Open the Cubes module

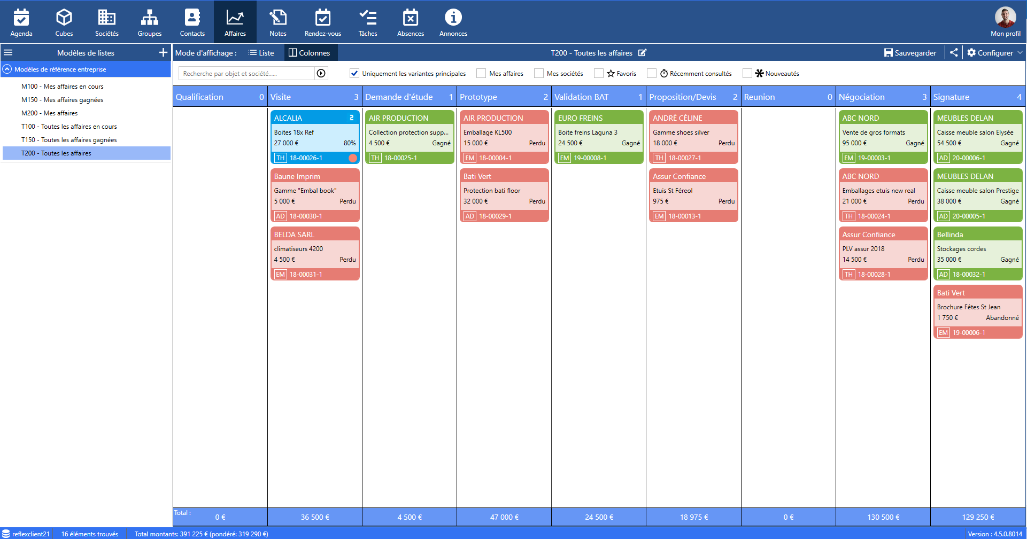64,22
